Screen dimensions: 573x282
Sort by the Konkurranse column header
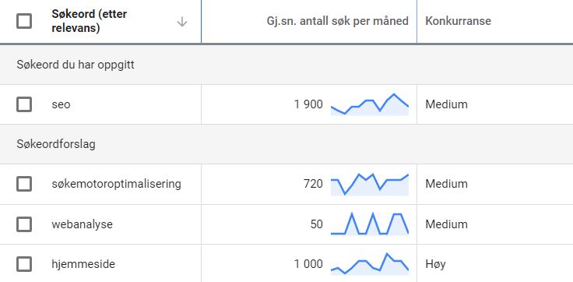pos(458,21)
